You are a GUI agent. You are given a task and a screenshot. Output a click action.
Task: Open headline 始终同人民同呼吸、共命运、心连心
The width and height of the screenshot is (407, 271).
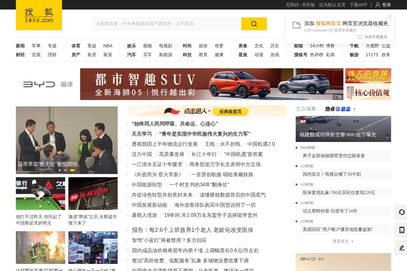tap(175, 124)
